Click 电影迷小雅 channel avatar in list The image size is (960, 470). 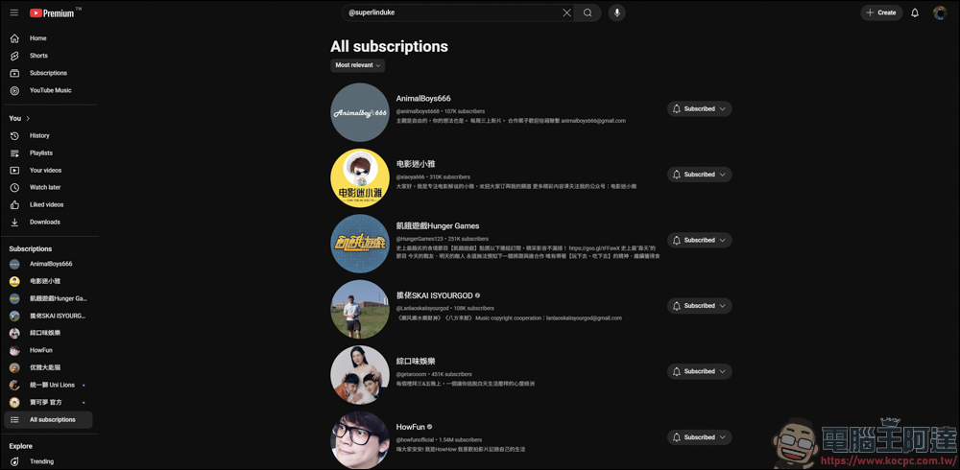360,178
